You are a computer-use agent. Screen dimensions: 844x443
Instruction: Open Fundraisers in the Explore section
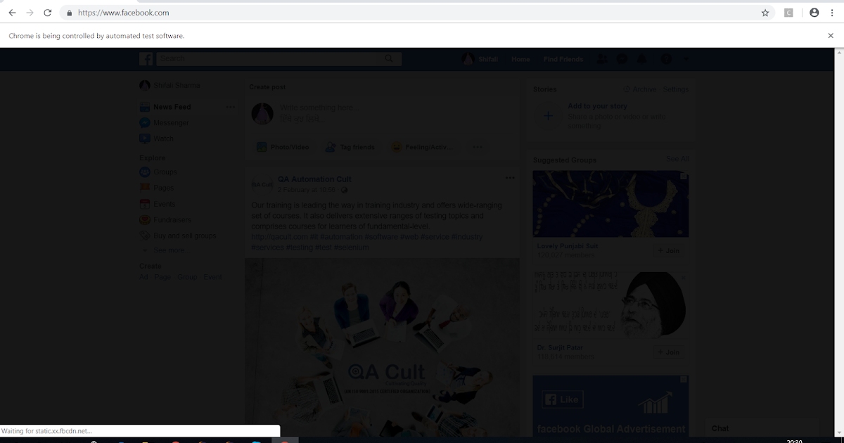pyautogui.click(x=171, y=219)
